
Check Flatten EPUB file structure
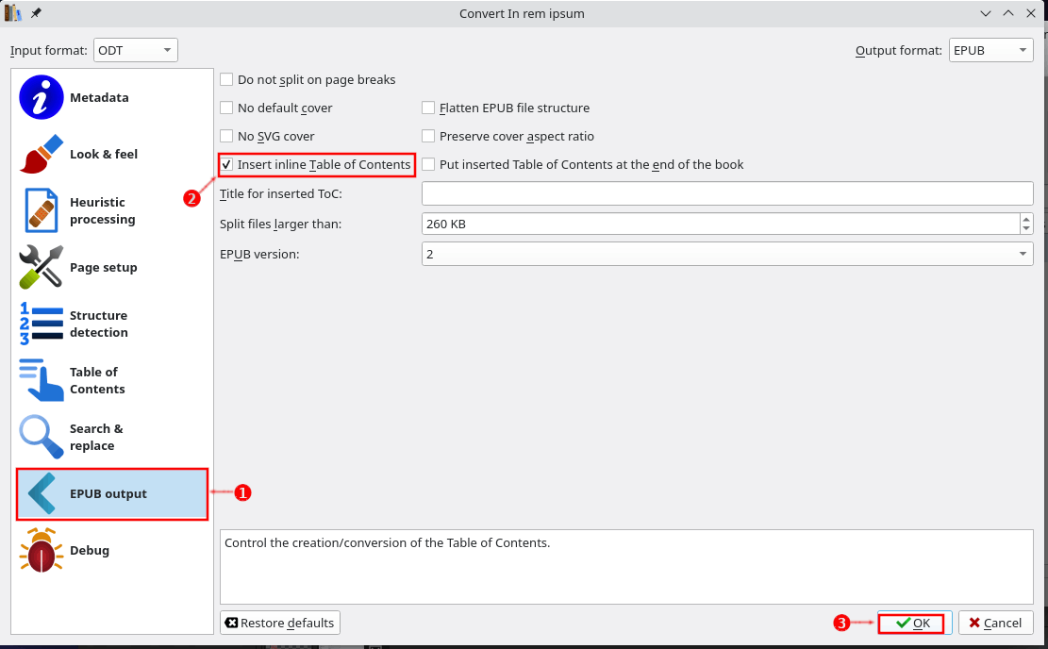[x=428, y=108]
